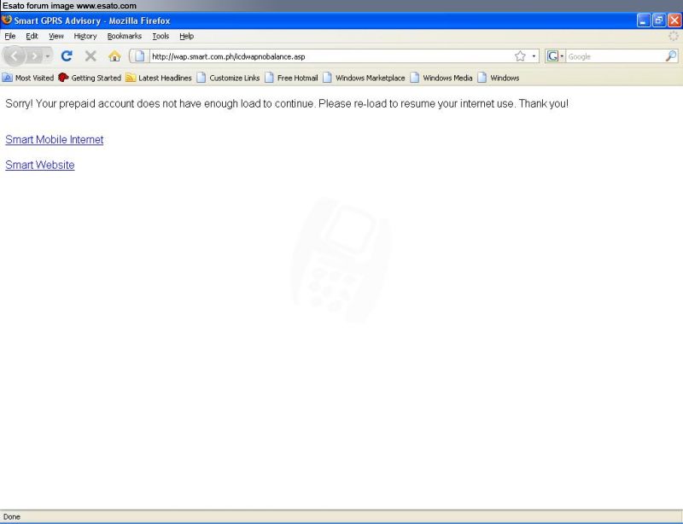Open the Help menu

coord(186,36)
